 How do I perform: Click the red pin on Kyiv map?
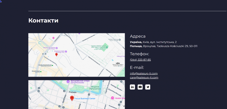pyautogui.click(x=56, y=54)
